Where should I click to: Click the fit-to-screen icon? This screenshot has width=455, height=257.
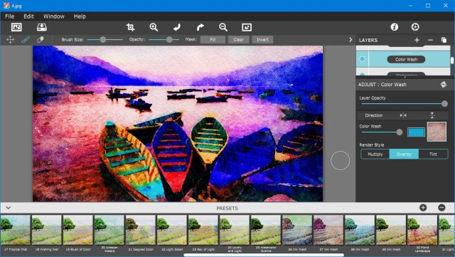coord(247,27)
